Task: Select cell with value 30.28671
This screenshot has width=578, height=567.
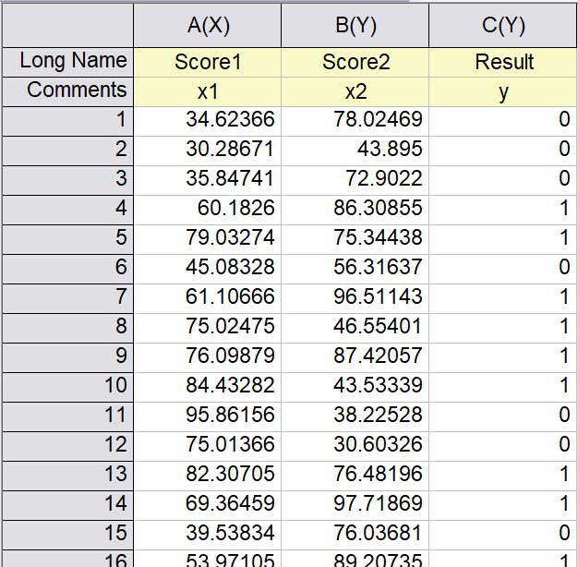Action: tap(208, 151)
